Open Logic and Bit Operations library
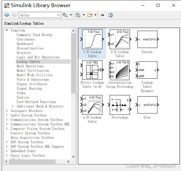Image resolution: width=181 pixels, height=171 pixels. tap(38, 57)
